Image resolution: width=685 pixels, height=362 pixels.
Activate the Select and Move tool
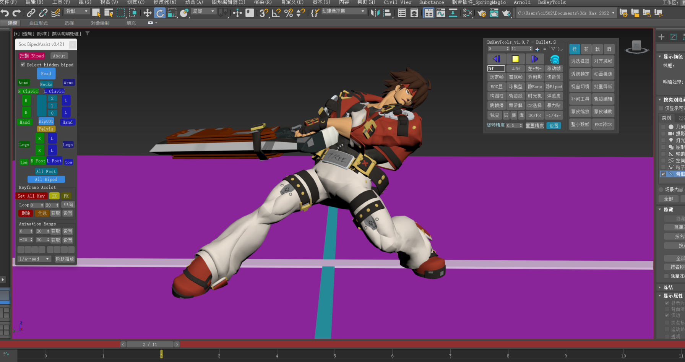(148, 13)
